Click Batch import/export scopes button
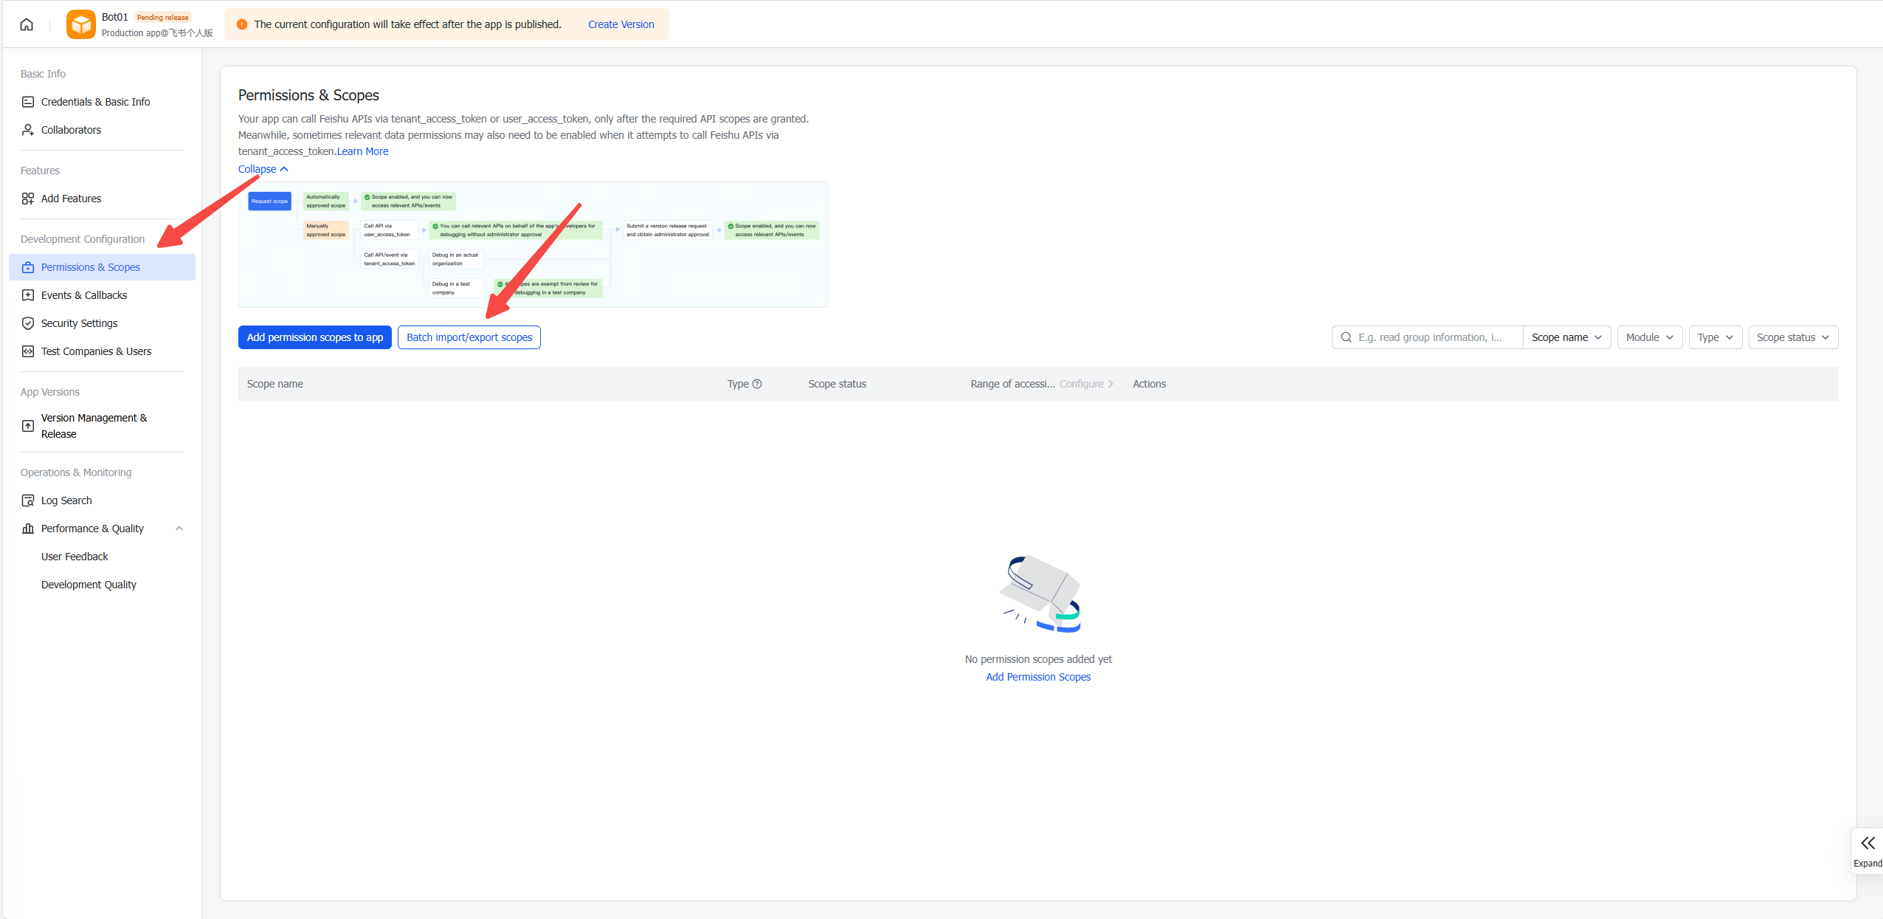The height and width of the screenshot is (919, 1883). (x=469, y=337)
